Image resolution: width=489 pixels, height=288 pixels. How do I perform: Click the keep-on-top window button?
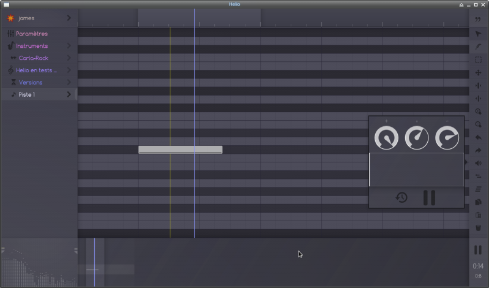(x=461, y=4)
